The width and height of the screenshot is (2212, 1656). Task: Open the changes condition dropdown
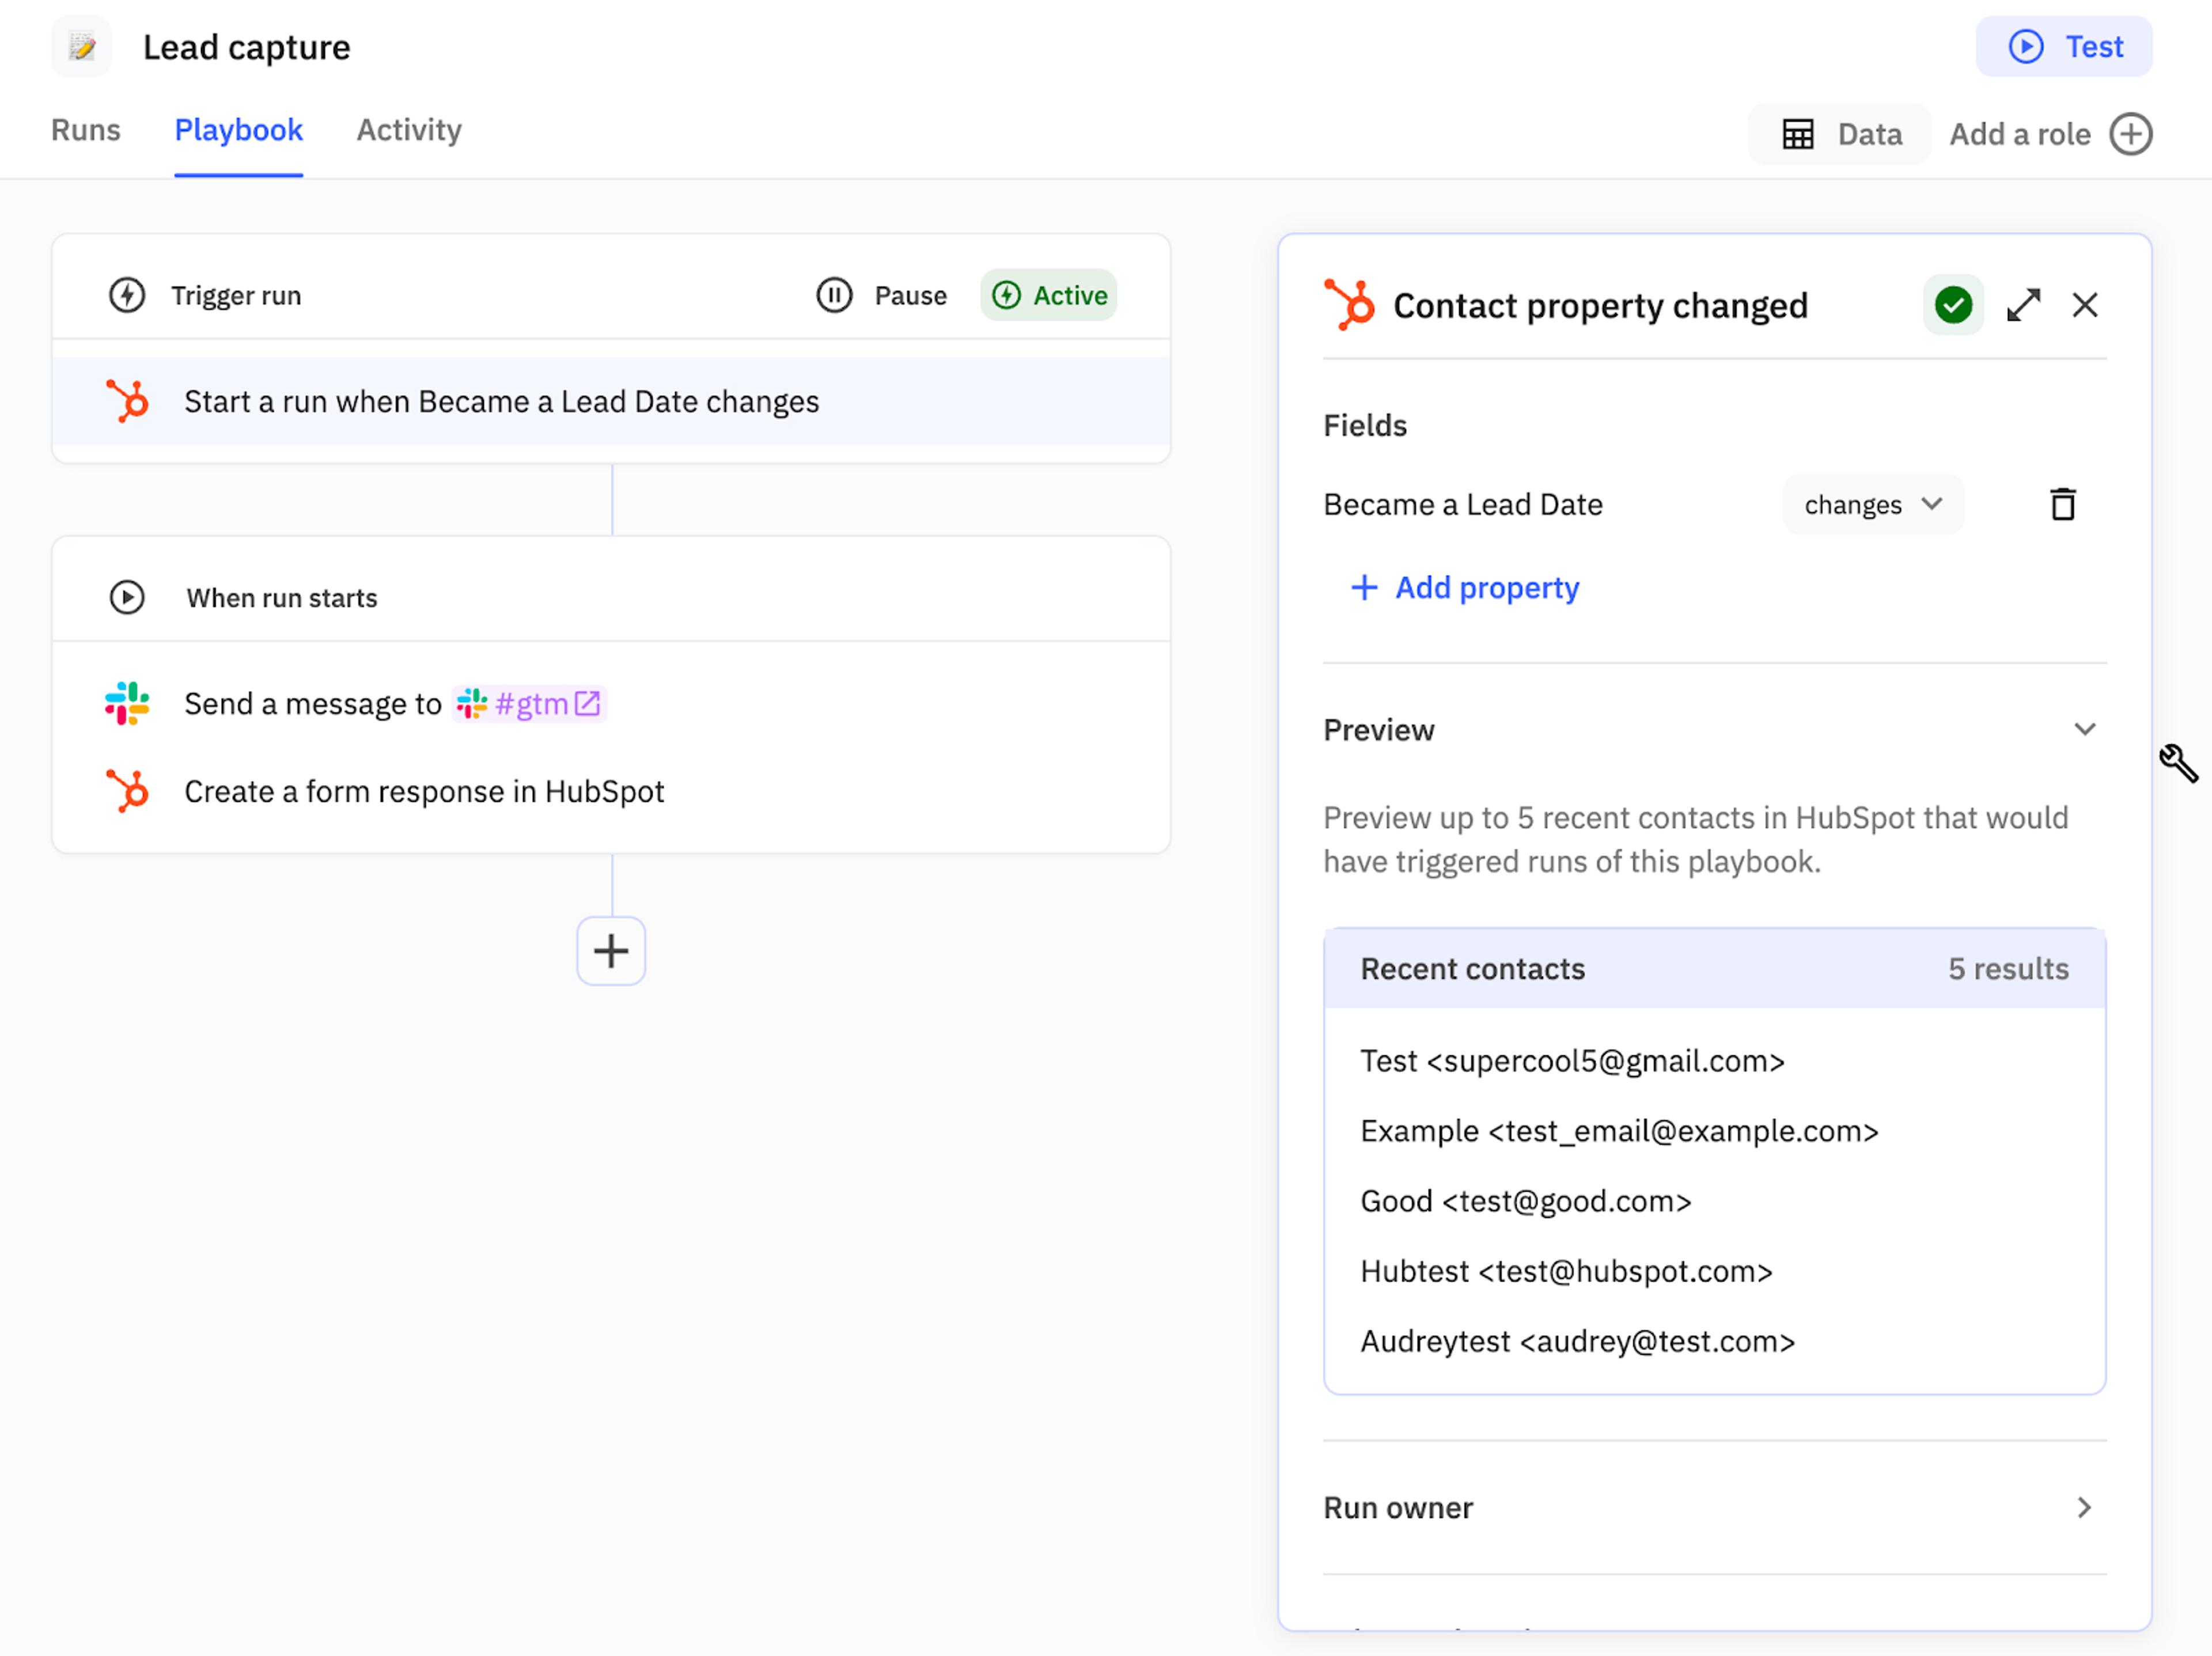(x=1872, y=505)
